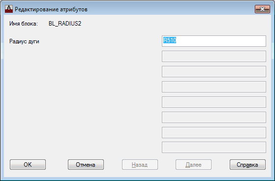Click the highlighted R510 text

pyautogui.click(x=170, y=40)
